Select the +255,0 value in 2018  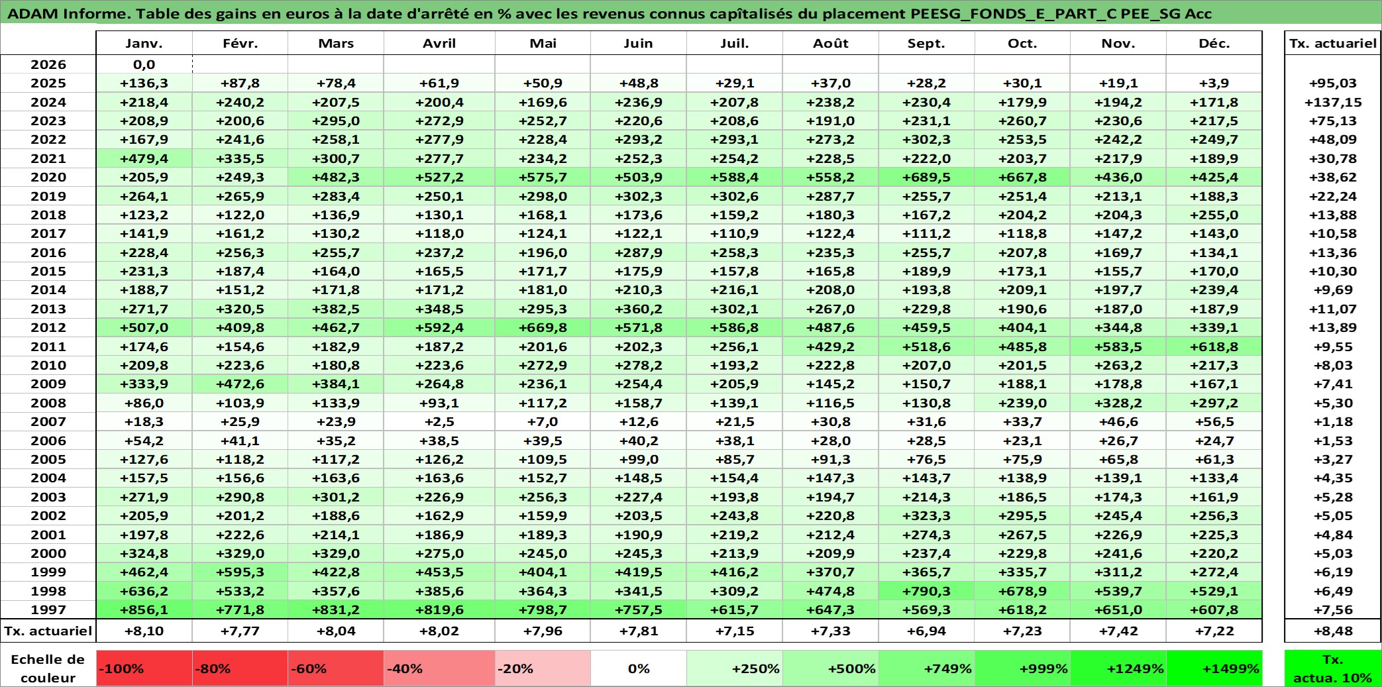(x=1214, y=215)
